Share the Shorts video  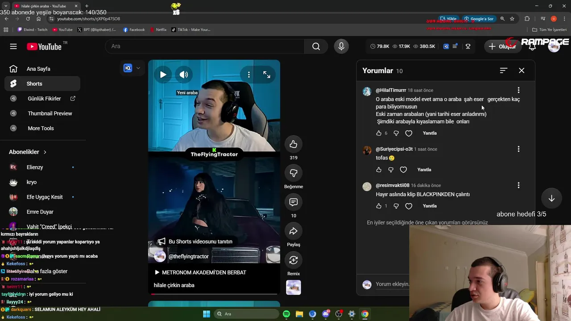(294, 231)
